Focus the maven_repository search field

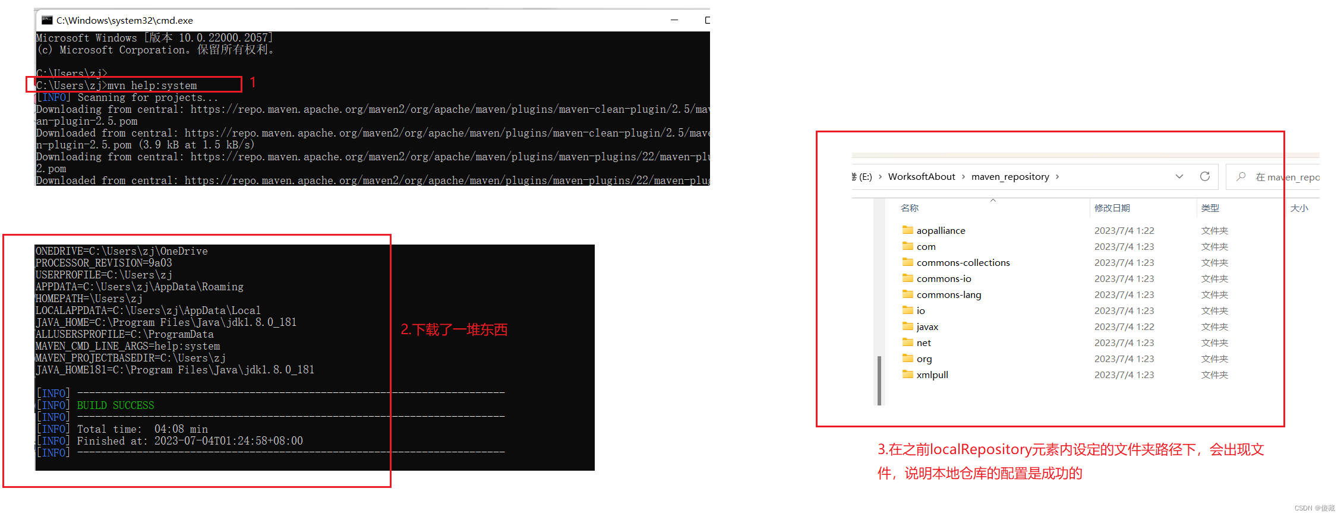pos(1273,177)
